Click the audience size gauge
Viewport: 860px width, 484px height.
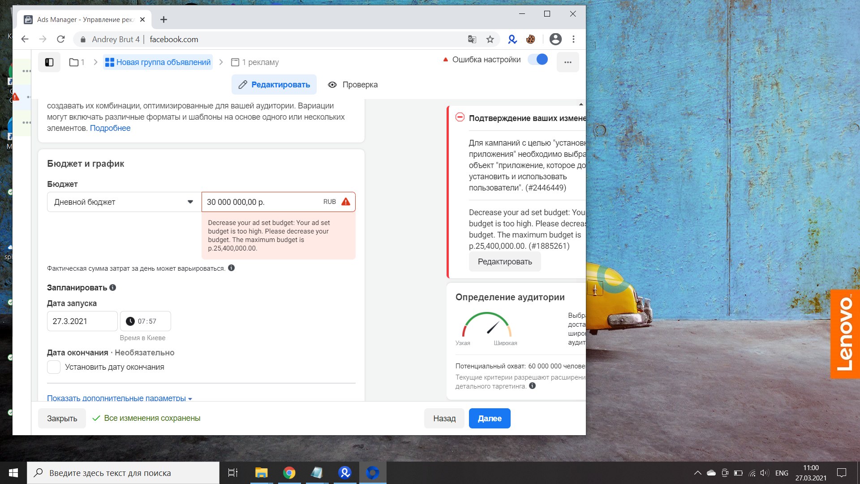tap(487, 324)
